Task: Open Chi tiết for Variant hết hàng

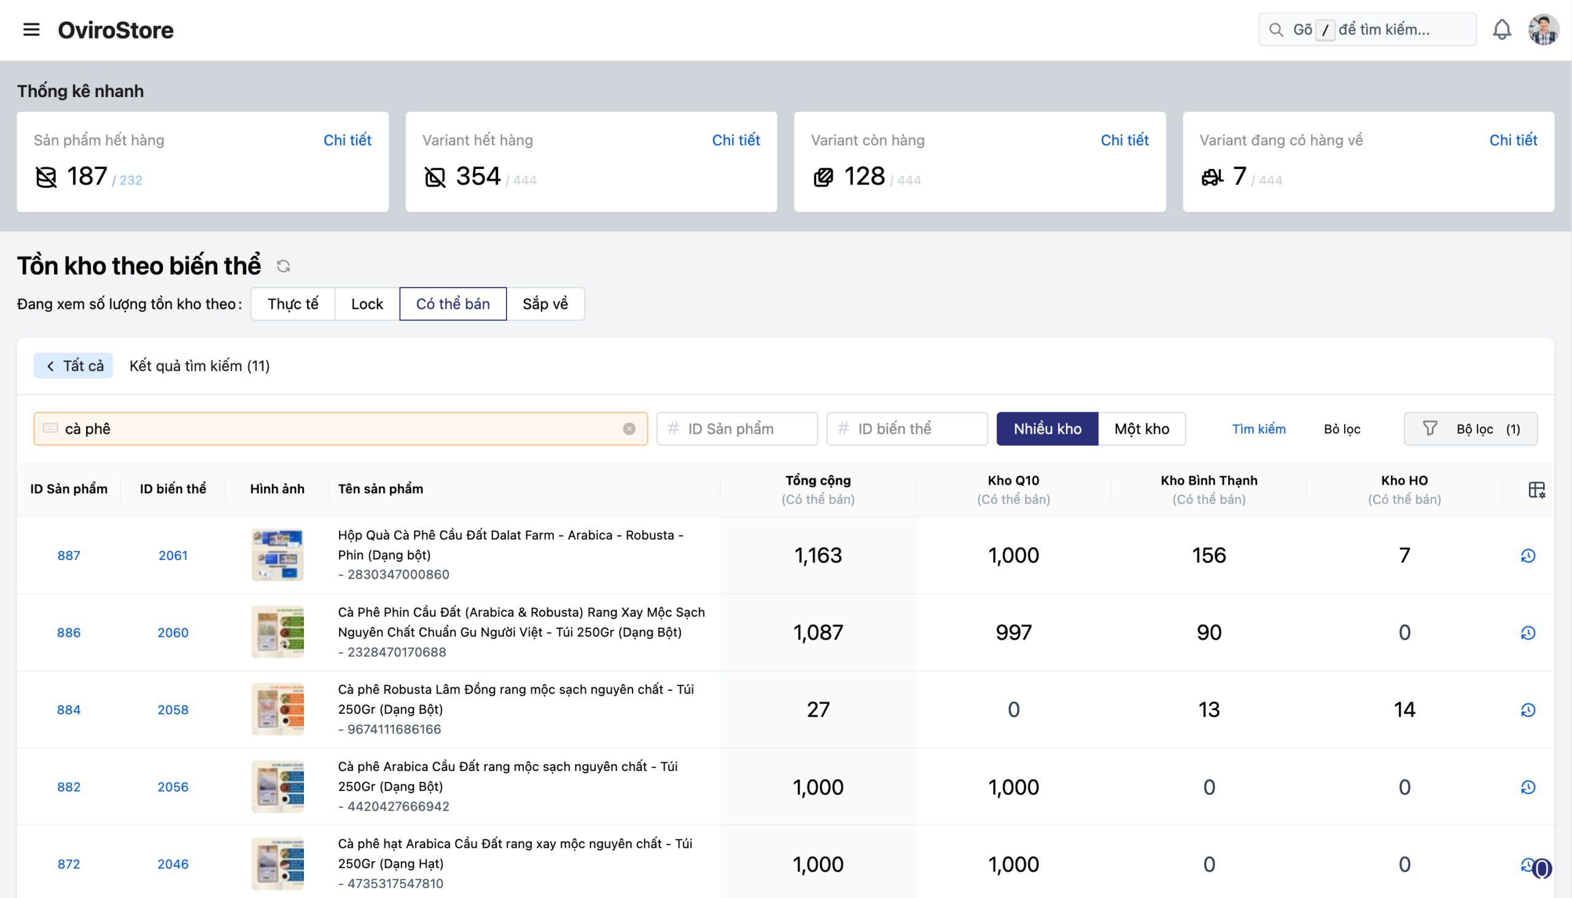Action: [x=736, y=140]
